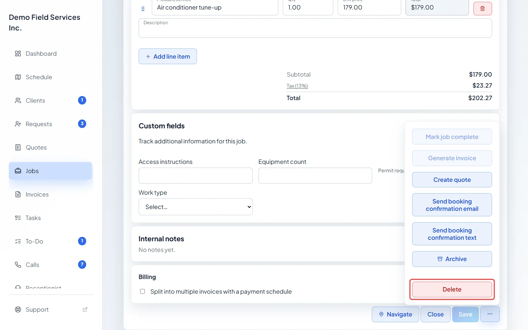The width and height of the screenshot is (528, 330).
Task: Click the Jobs briefcase icon
Action: 18,171
